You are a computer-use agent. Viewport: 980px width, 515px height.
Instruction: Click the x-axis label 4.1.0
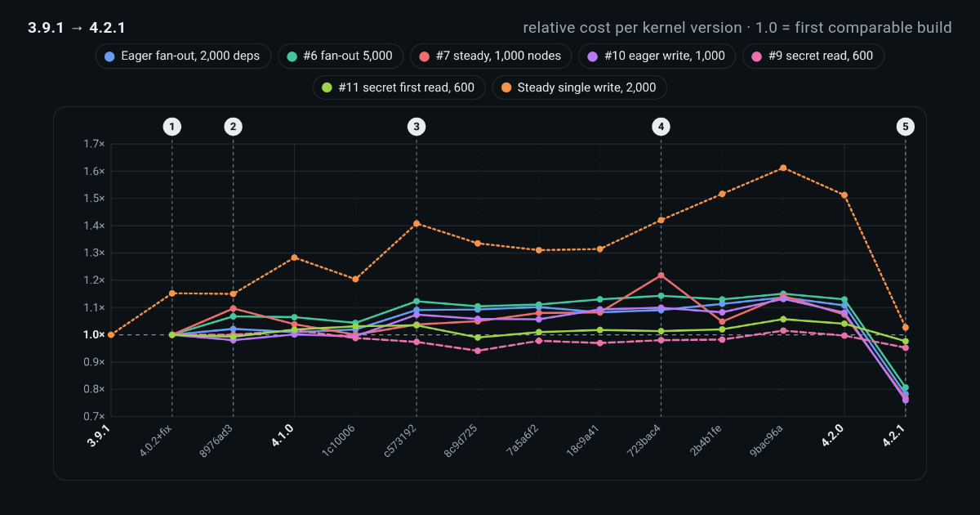283,437
